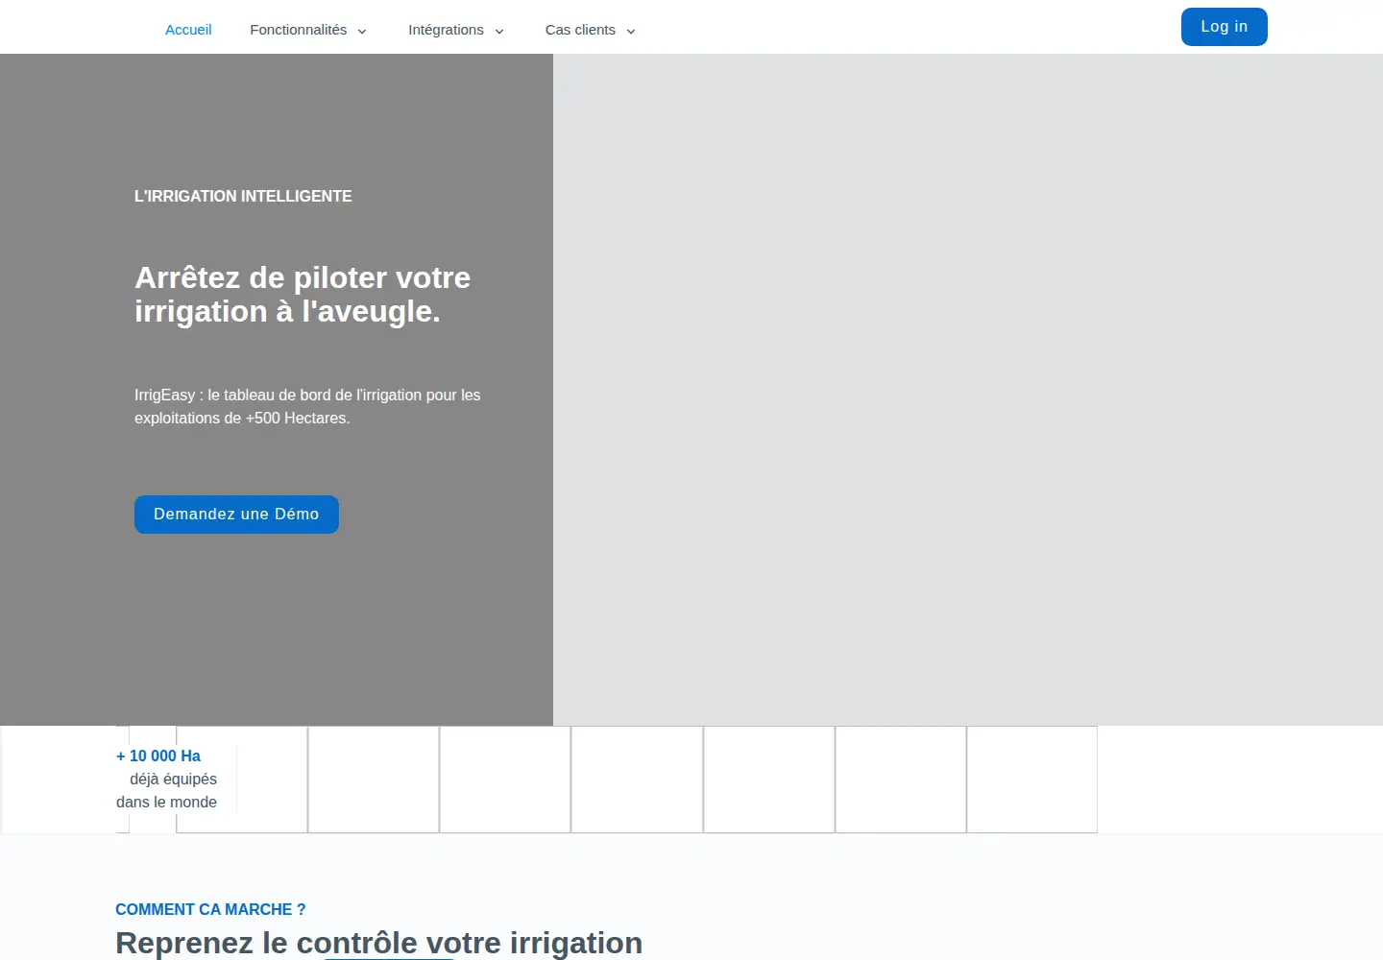Click the + 10 000 Ha statistic
This screenshot has width=1383, height=960.
[x=158, y=756]
